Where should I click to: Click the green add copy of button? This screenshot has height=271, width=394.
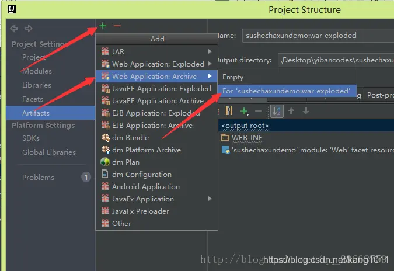(x=244, y=111)
